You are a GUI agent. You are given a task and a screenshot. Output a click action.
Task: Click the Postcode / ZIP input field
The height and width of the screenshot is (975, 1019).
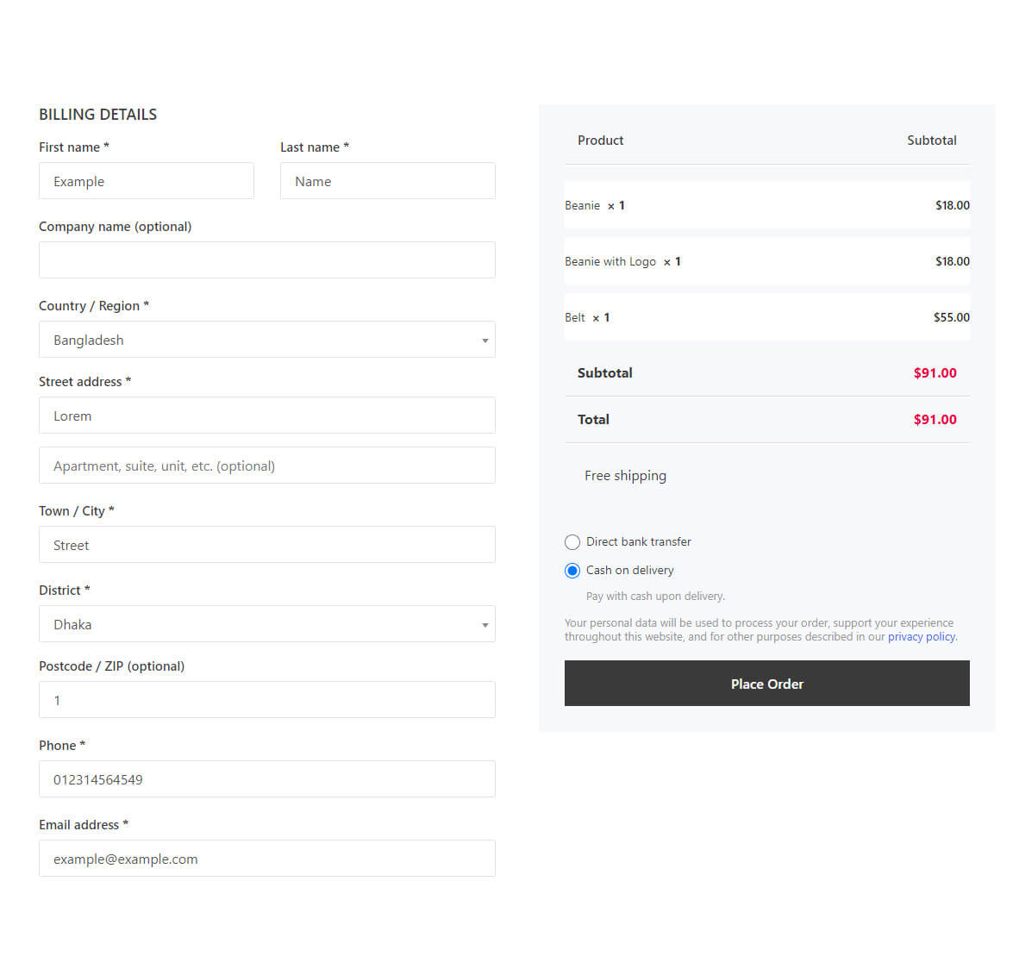coord(267,700)
